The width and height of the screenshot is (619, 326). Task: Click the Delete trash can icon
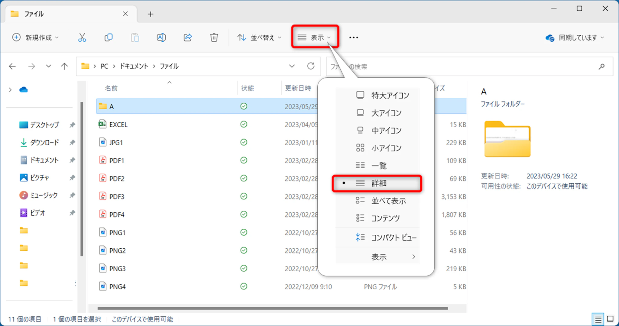pos(214,37)
